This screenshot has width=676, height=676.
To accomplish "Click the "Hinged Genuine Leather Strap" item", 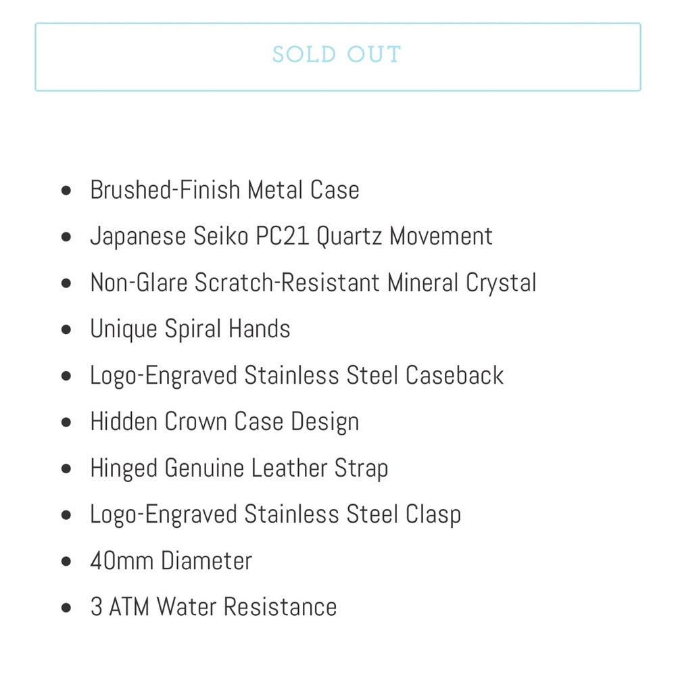I will (x=239, y=468).
